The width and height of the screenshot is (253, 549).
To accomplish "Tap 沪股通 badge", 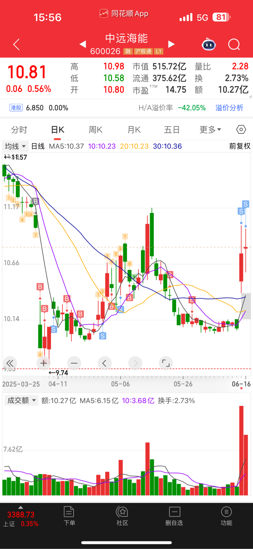I will click(x=143, y=51).
